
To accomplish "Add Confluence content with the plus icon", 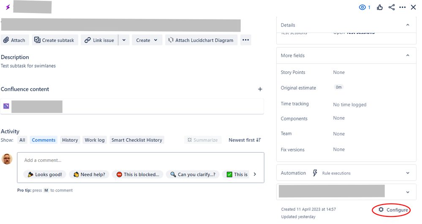I will (260, 89).
